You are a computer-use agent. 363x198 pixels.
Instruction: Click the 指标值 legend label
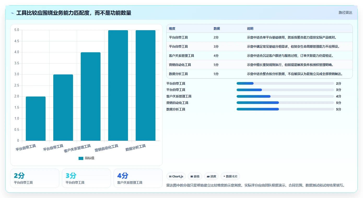90,158
